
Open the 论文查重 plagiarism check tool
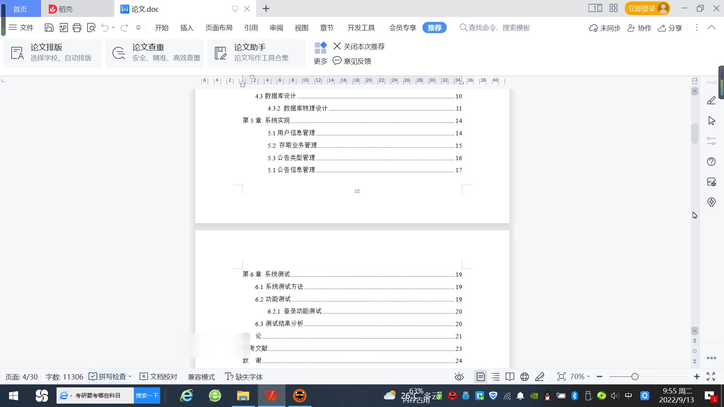pos(155,53)
